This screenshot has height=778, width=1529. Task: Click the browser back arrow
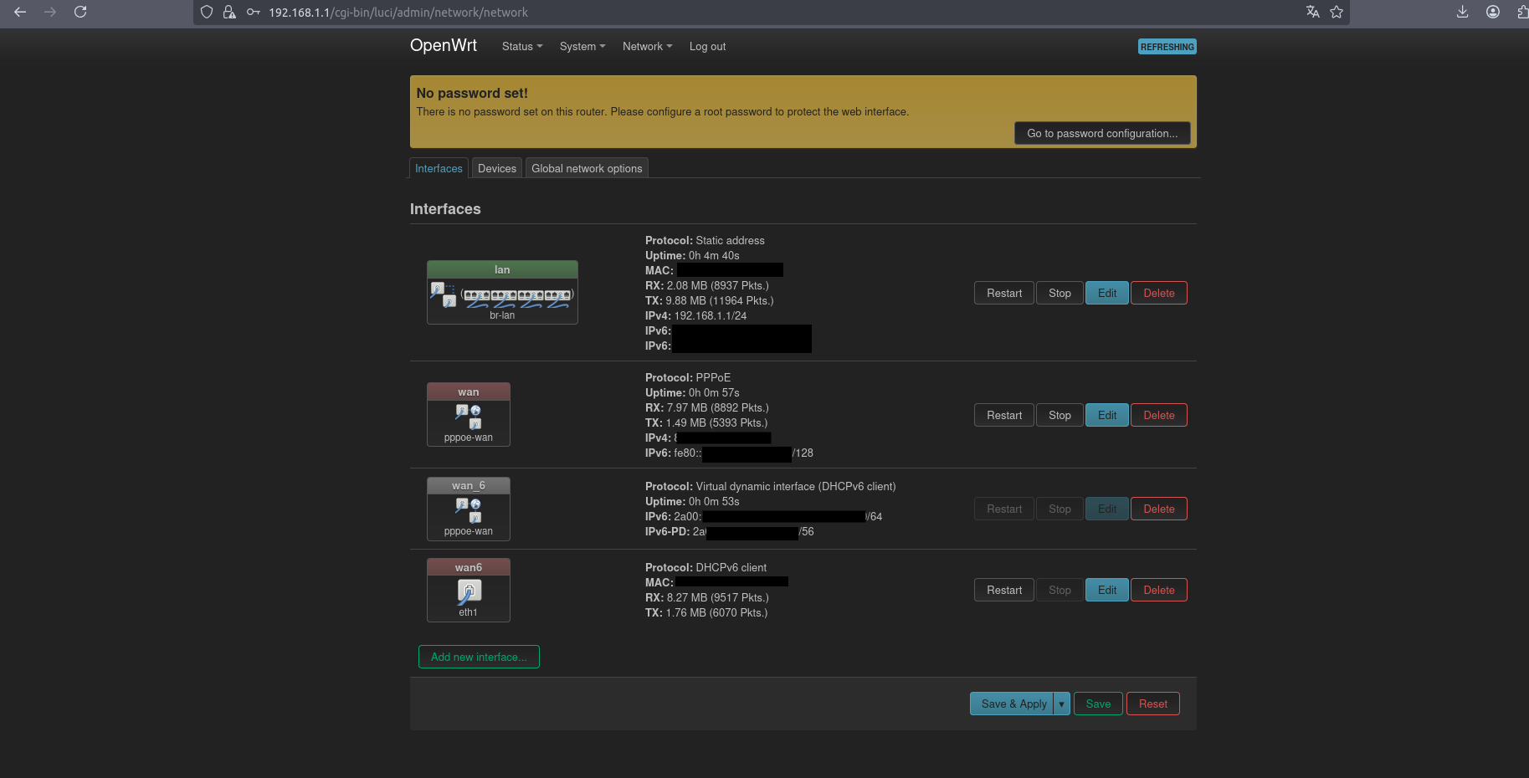(20, 12)
